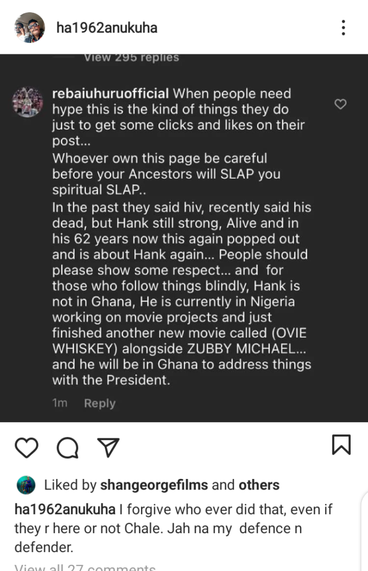368x571 pixels.
Task: Share the post via paper plane icon
Action: coord(108,447)
